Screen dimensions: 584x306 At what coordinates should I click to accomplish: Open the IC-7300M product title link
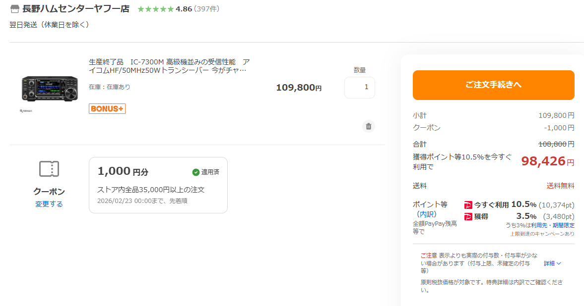[x=169, y=66]
